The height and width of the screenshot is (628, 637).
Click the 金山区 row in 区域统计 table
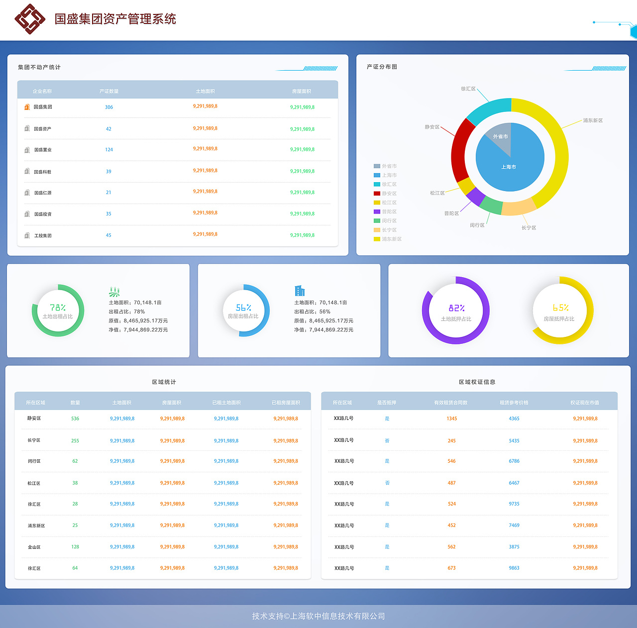[x=163, y=547]
